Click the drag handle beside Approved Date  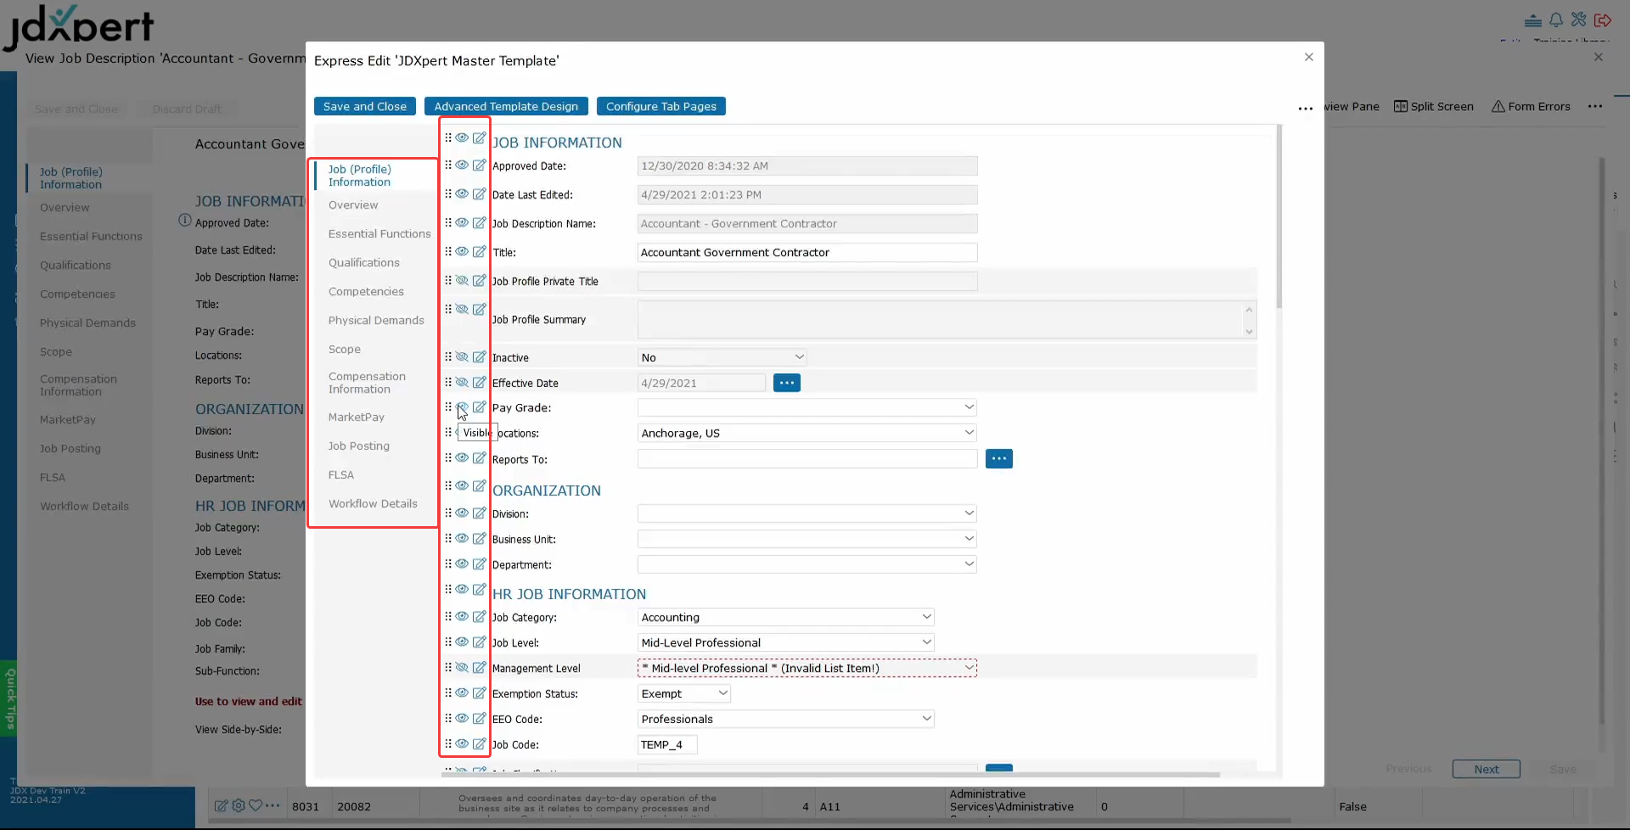pyautogui.click(x=448, y=165)
